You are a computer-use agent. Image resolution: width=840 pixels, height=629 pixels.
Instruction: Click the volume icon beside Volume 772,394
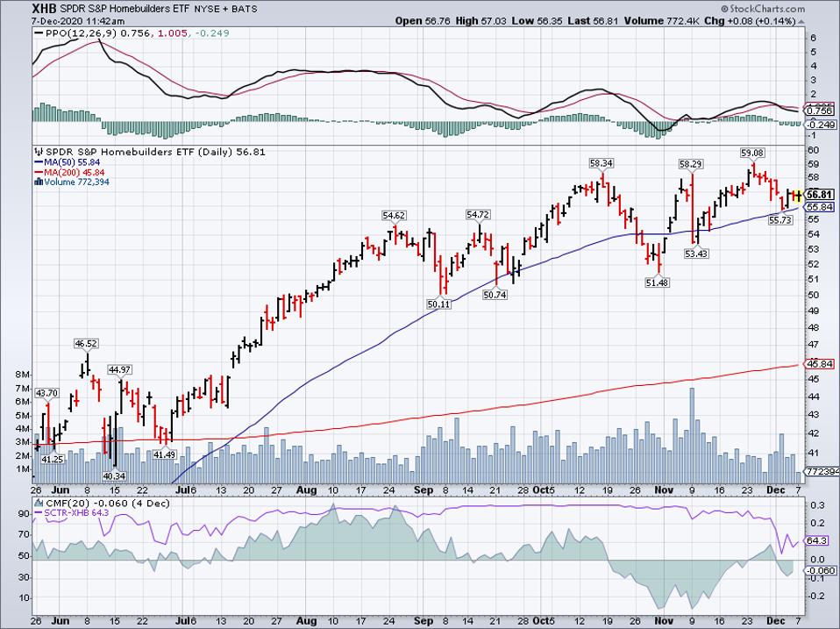click(x=39, y=182)
